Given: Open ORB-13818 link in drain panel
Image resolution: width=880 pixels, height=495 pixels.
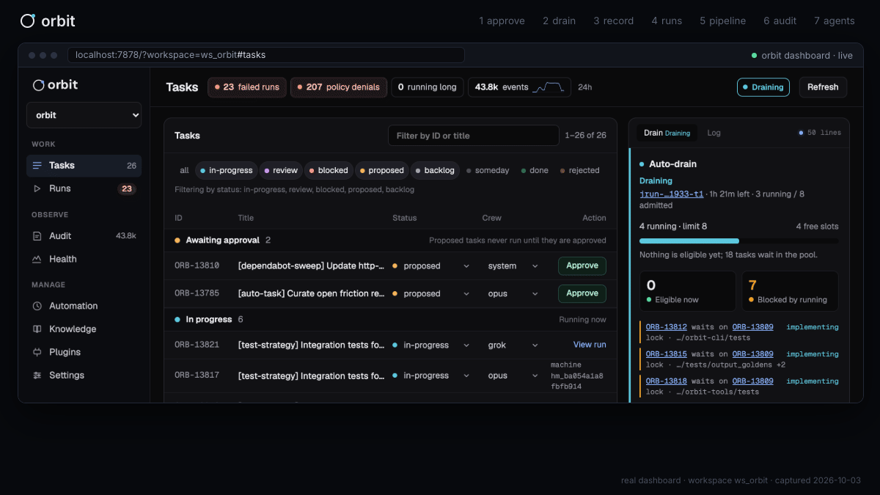Looking at the screenshot, I should tap(666, 381).
